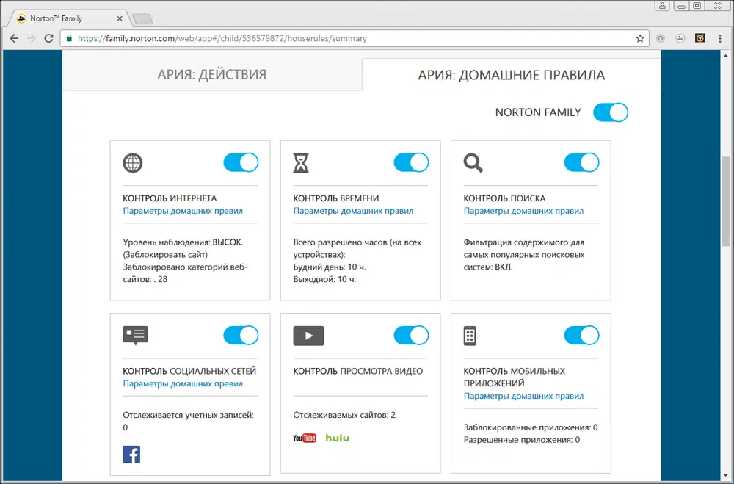The height and width of the screenshot is (484, 734).
Task: Click the video play icon
Action: tap(308, 336)
